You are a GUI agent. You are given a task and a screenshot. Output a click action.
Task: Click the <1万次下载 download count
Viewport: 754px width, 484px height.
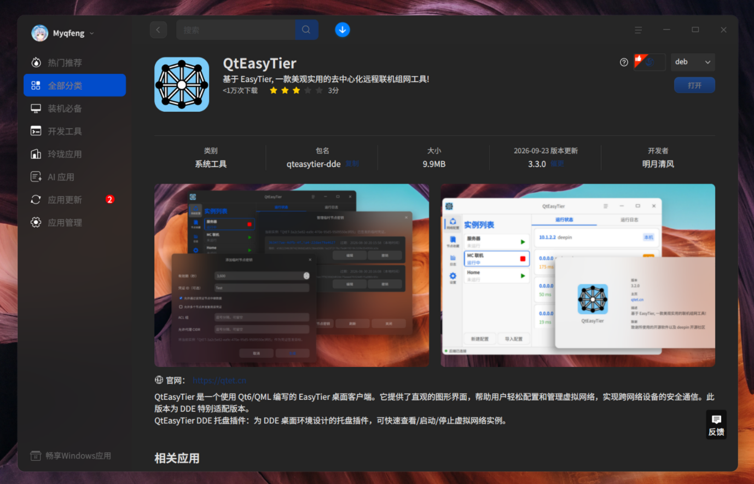[x=240, y=90]
